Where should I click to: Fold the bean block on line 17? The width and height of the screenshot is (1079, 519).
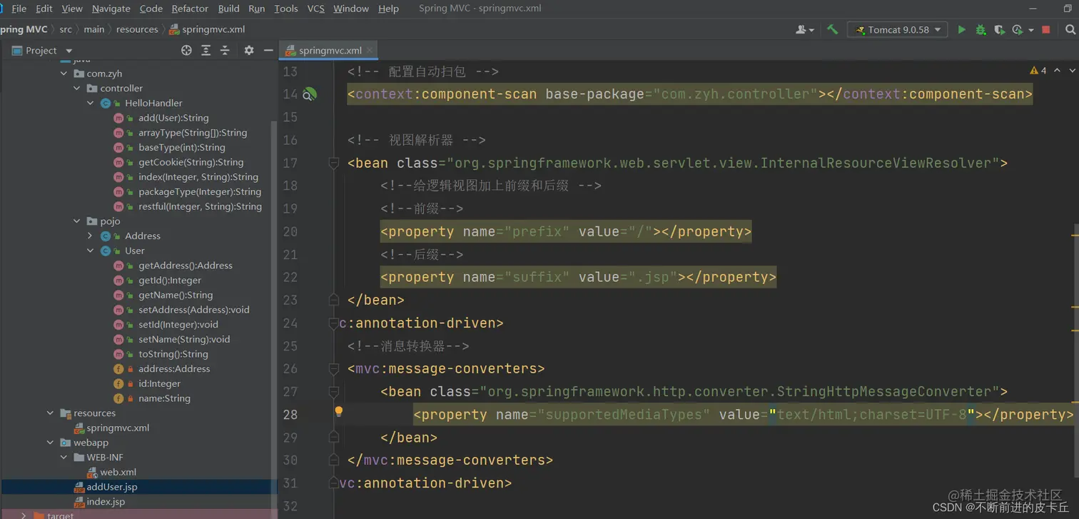[x=333, y=163]
